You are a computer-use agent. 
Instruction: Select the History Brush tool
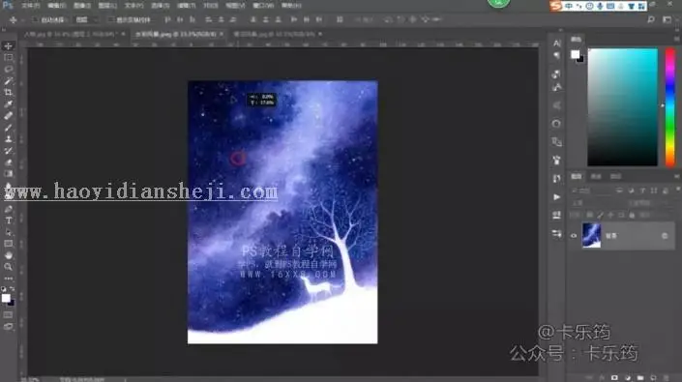[x=9, y=151]
